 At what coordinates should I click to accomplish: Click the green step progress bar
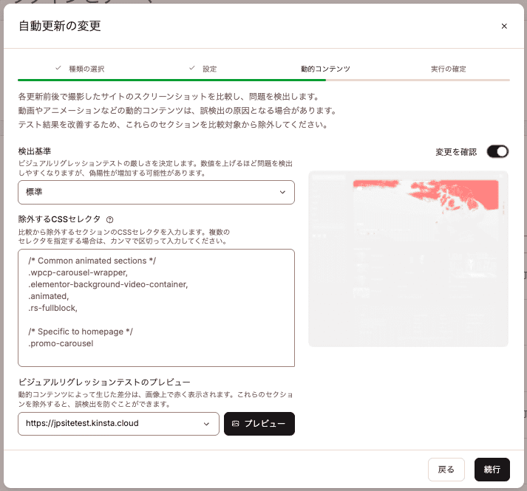[171, 80]
